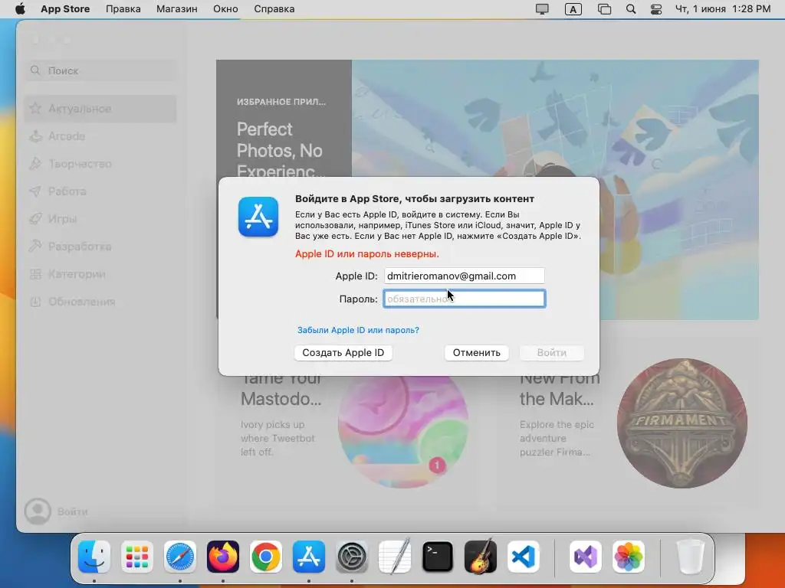The image size is (785, 588).
Task: Click the 'Забыли Apple ID или пароль?' link
Action: pyautogui.click(x=358, y=330)
